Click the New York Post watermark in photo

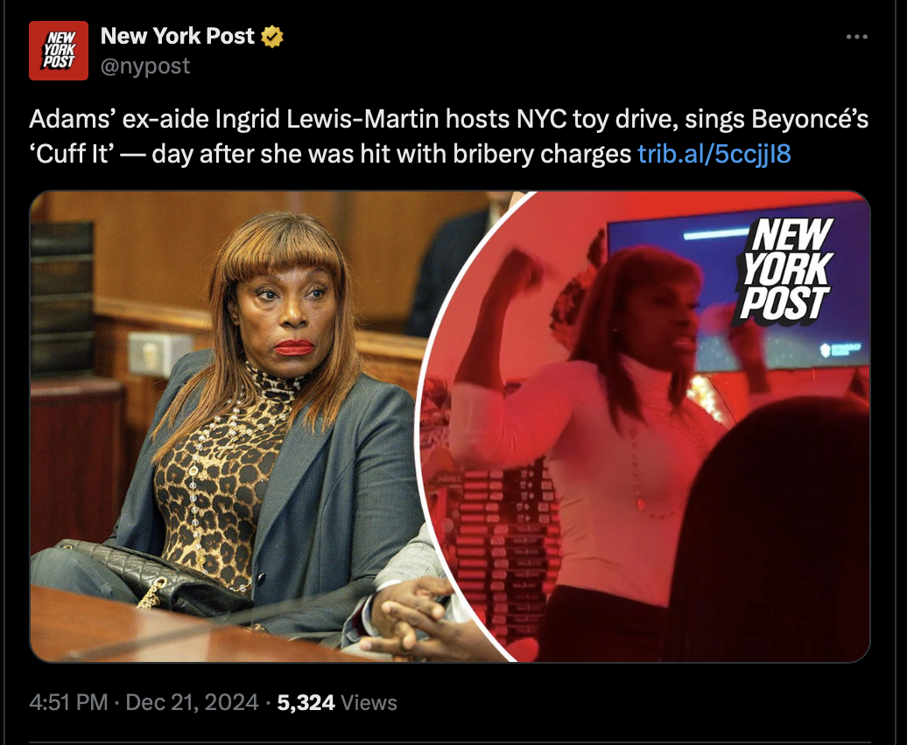787,269
